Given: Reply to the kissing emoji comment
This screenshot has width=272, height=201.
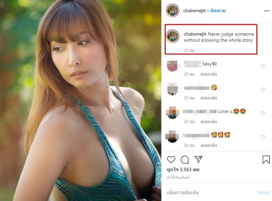Looking at the screenshot, I should point(209,98).
